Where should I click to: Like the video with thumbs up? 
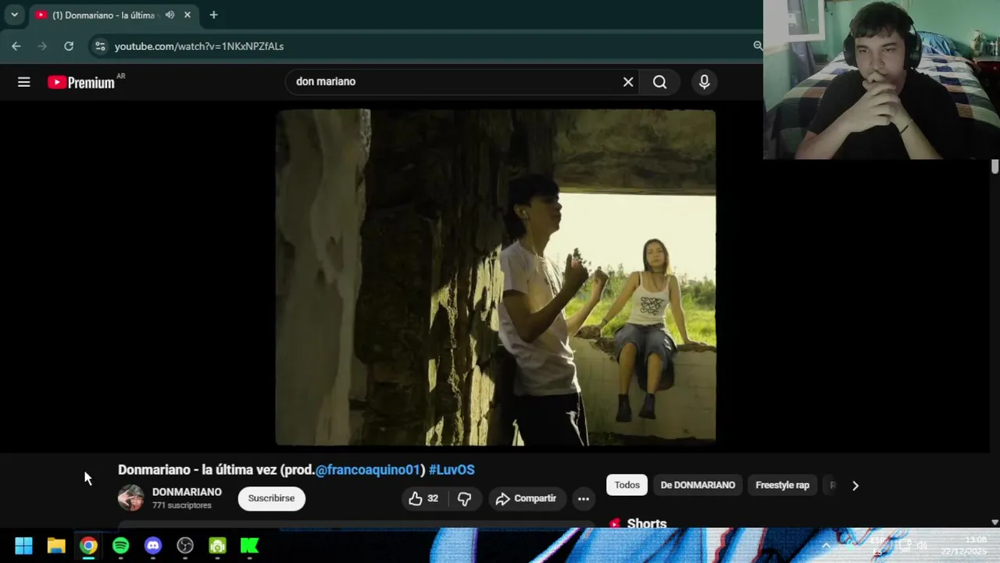coord(423,498)
